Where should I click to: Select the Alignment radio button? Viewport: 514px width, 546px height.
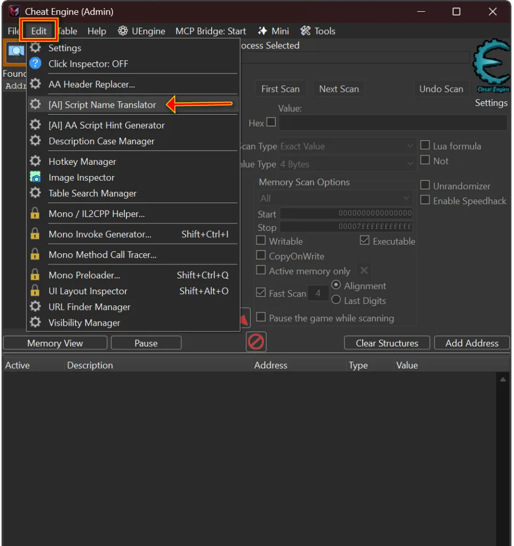pos(336,285)
